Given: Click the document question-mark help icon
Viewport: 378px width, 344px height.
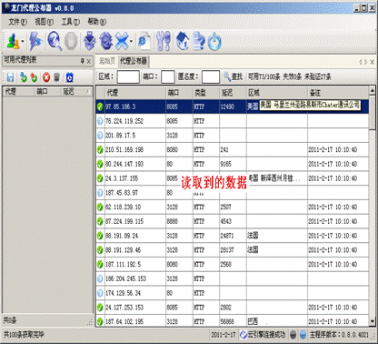Looking at the screenshot, I should (x=199, y=41).
